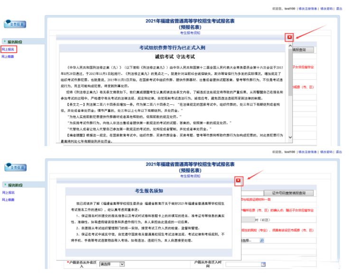
Task: Click 修改密码 link above 诚信考试 dialog page
Action: tap(326, 9)
